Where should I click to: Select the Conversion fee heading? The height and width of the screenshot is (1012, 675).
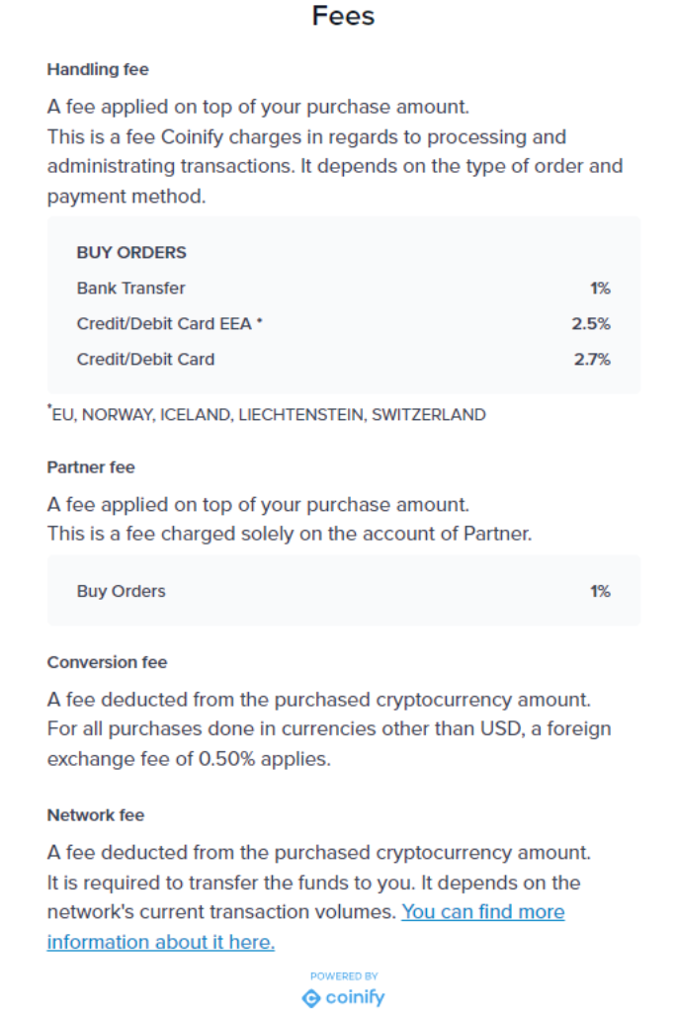(107, 662)
